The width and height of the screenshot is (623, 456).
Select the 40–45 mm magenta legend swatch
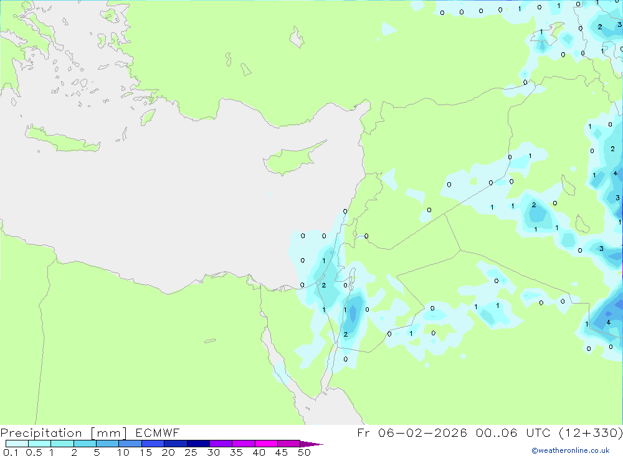click(266, 444)
